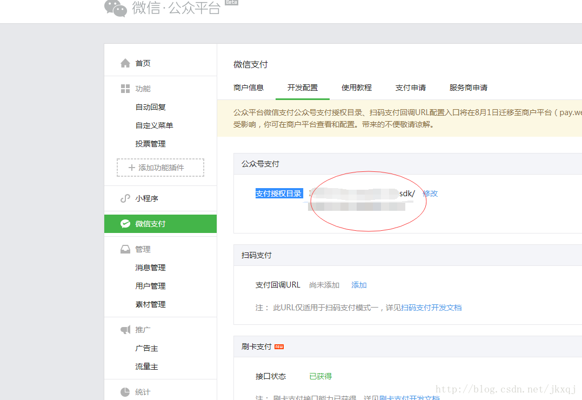This screenshot has height=400, width=582.
Task: Select 微信支付 in the sidebar
Action: [x=160, y=224]
